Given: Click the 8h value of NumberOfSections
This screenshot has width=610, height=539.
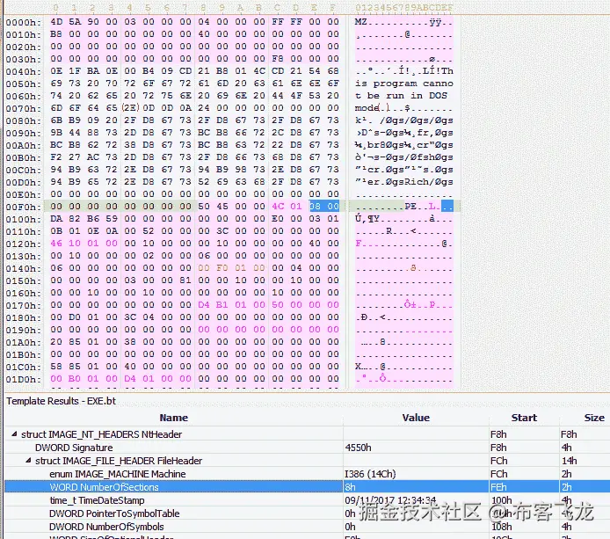Looking at the screenshot, I should coord(350,487).
